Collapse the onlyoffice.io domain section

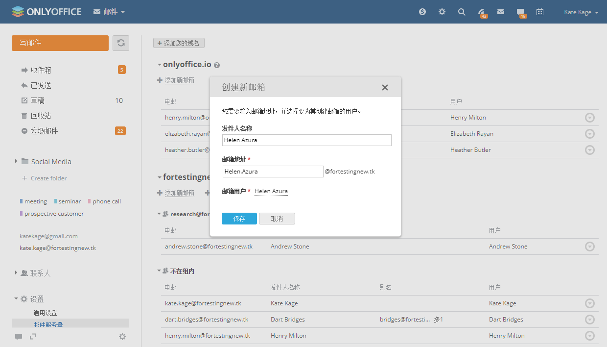click(x=159, y=65)
